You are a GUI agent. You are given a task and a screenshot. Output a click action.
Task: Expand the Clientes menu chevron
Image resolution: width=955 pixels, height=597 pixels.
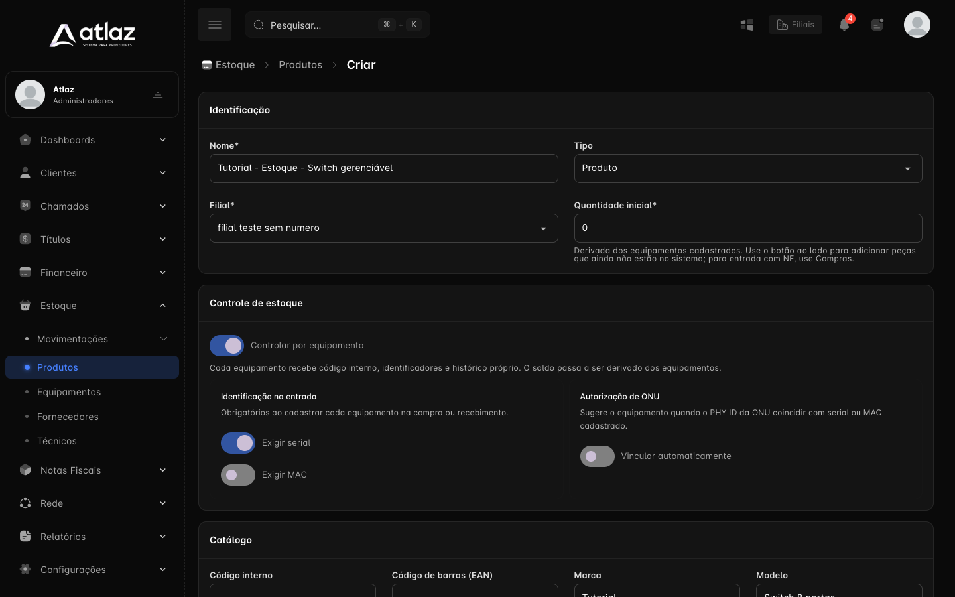(162, 173)
